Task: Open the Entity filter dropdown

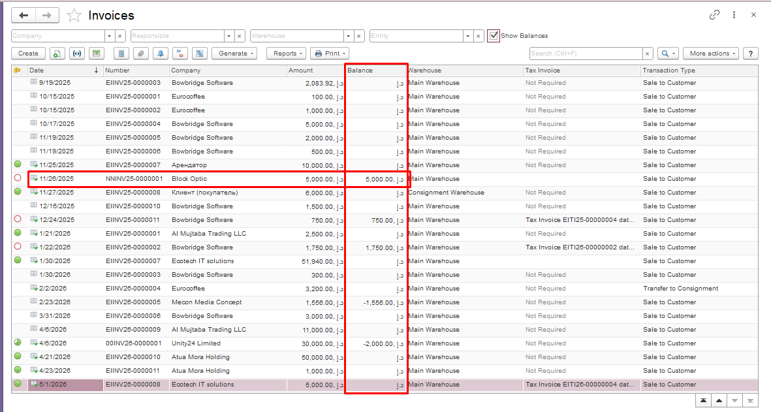Action: point(467,36)
